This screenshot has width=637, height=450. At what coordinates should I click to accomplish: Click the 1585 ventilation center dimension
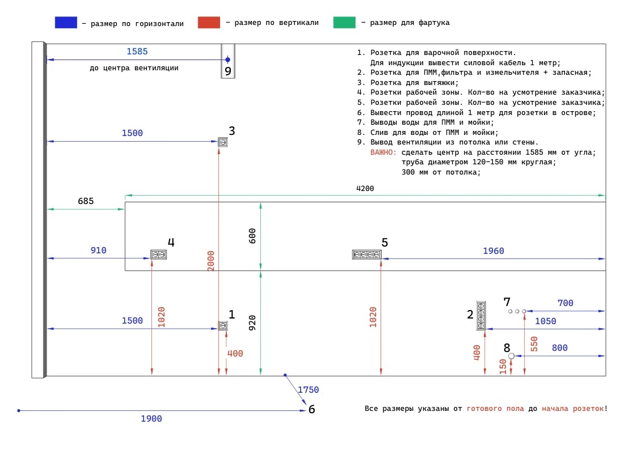(137, 52)
